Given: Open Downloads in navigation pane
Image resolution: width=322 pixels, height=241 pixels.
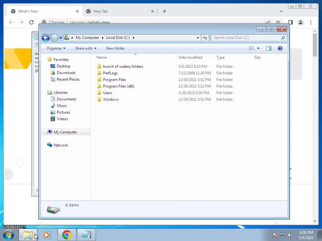Looking at the screenshot, I should tap(66, 73).
